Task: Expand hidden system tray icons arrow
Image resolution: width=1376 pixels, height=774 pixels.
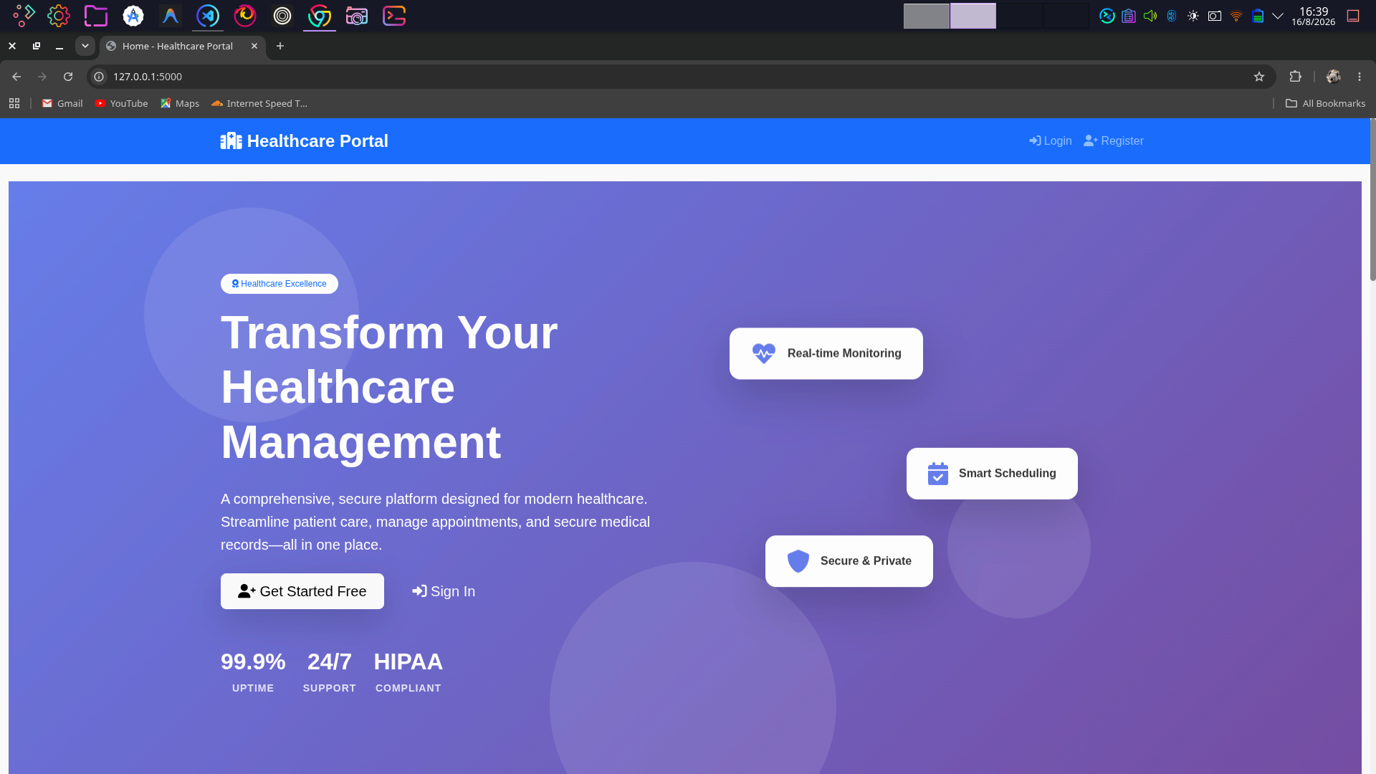Action: click(x=1278, y=16)
